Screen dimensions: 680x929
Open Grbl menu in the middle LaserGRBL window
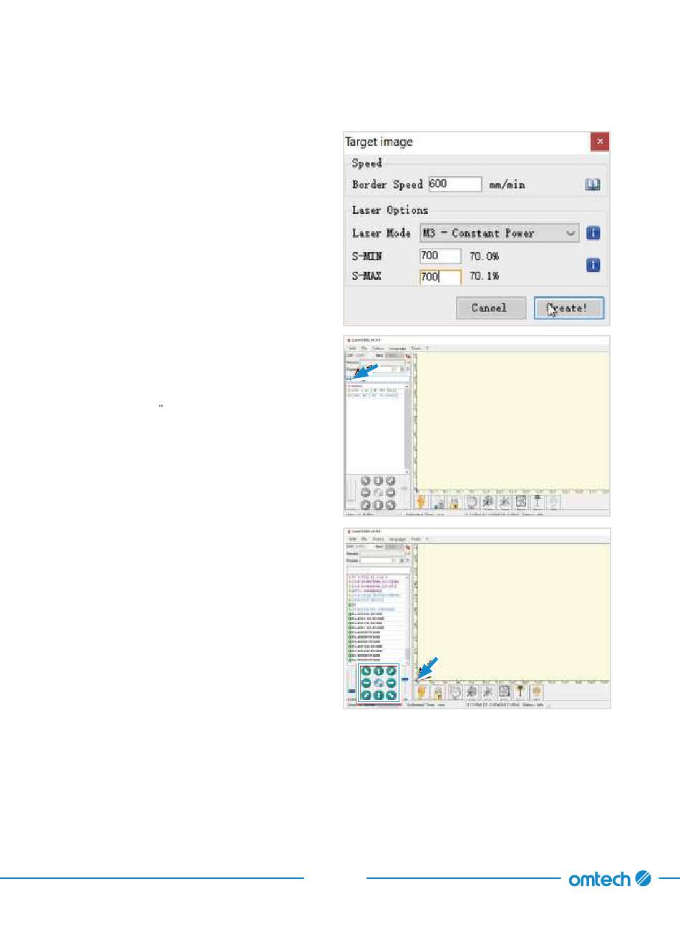coord(352,349)
